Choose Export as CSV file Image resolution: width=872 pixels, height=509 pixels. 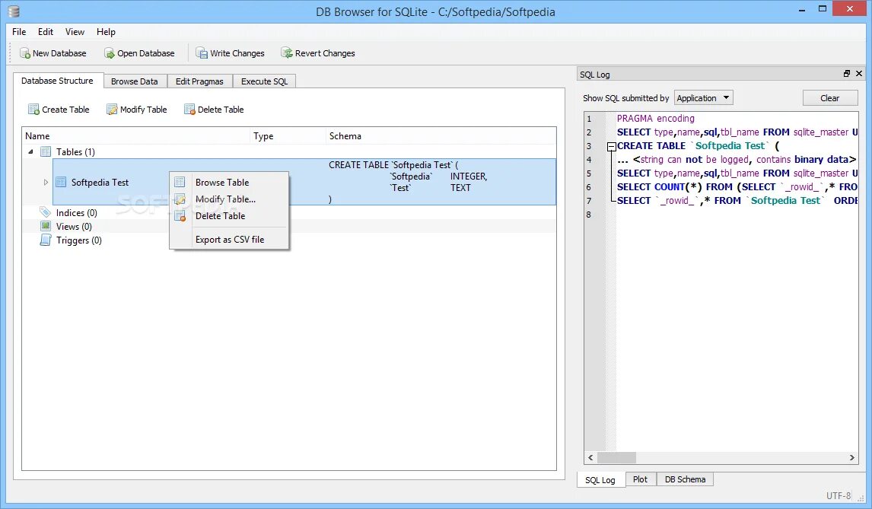(229, 239)
